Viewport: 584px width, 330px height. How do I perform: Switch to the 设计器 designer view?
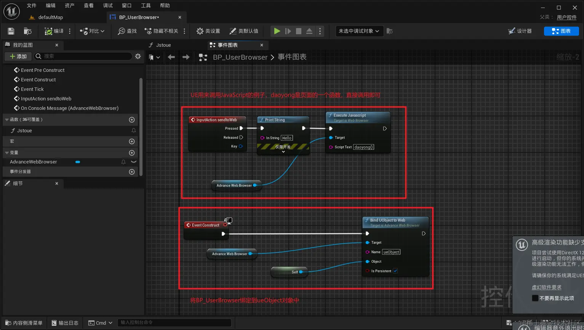[x=521, y=31]
